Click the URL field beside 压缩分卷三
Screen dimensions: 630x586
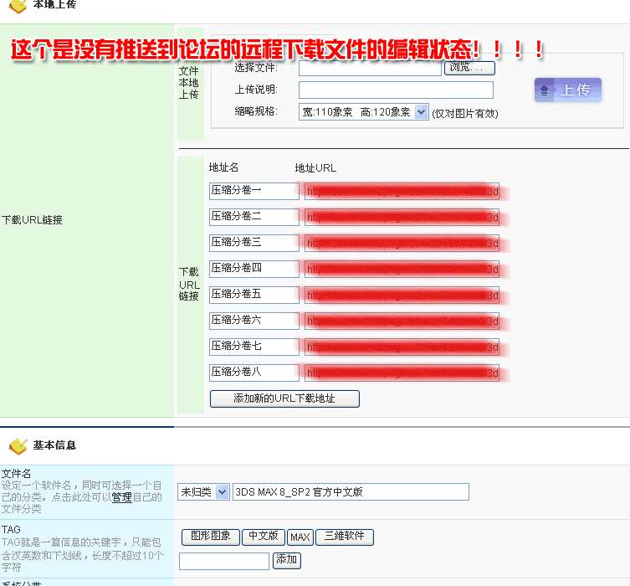(402, 243)
